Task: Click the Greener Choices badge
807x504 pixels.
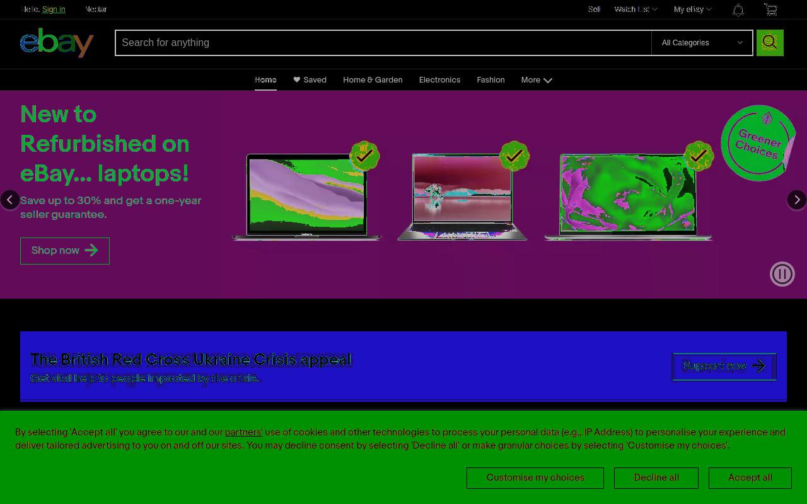Action: tap(758, 143)
